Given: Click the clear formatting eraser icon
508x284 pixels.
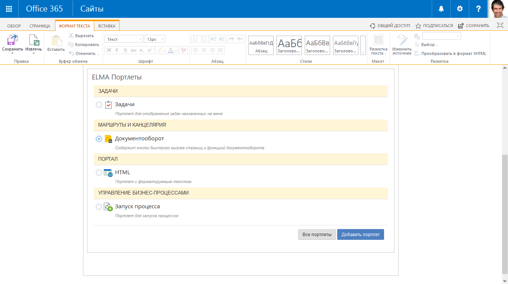Looking at the screenshot, I should pyautogui.click(x=183, y=50).
